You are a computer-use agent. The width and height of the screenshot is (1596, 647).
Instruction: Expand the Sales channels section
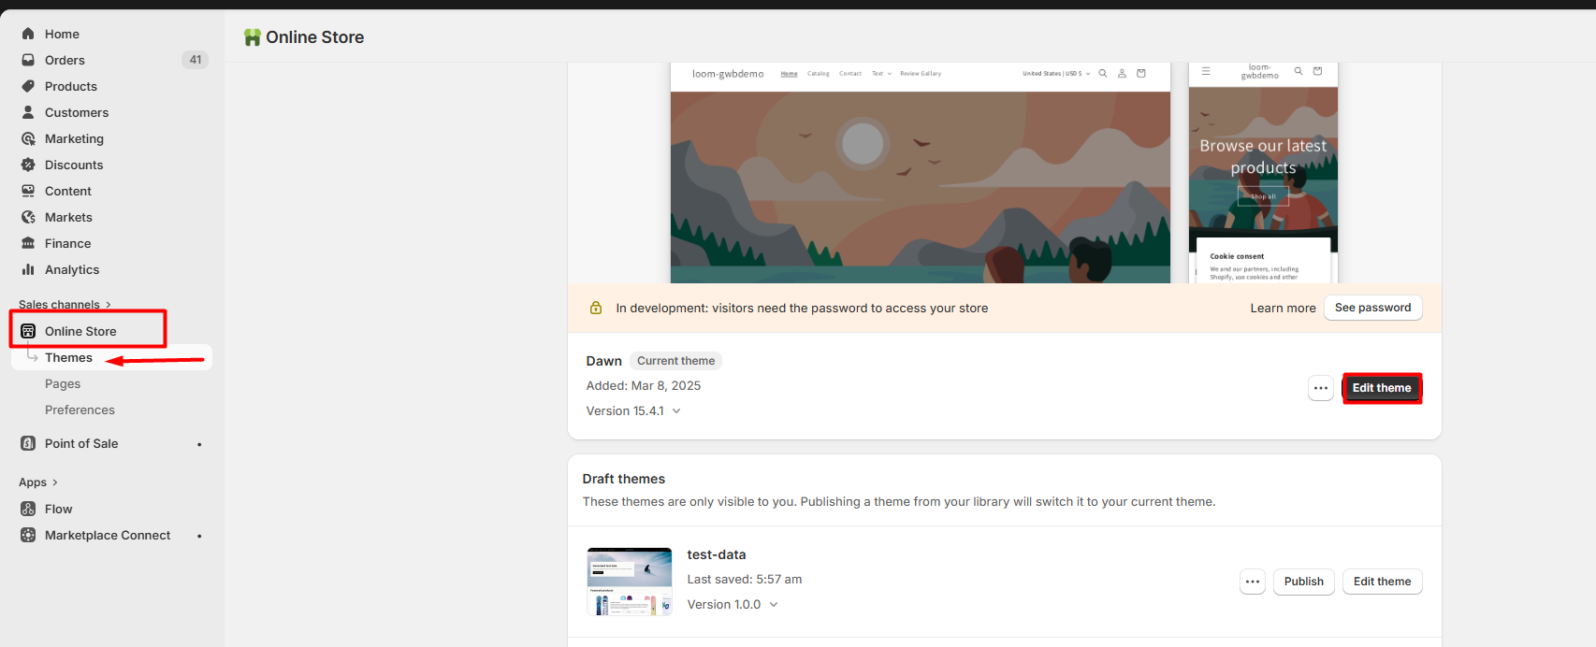tap(109, 305)
